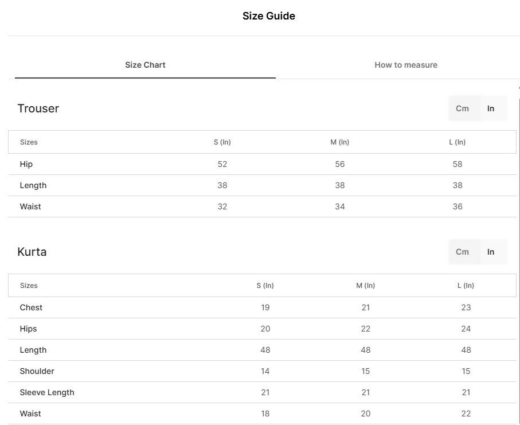Open the How to measure tab
Viewport: 520px width, 425px height.
click(x=406, y=65)
